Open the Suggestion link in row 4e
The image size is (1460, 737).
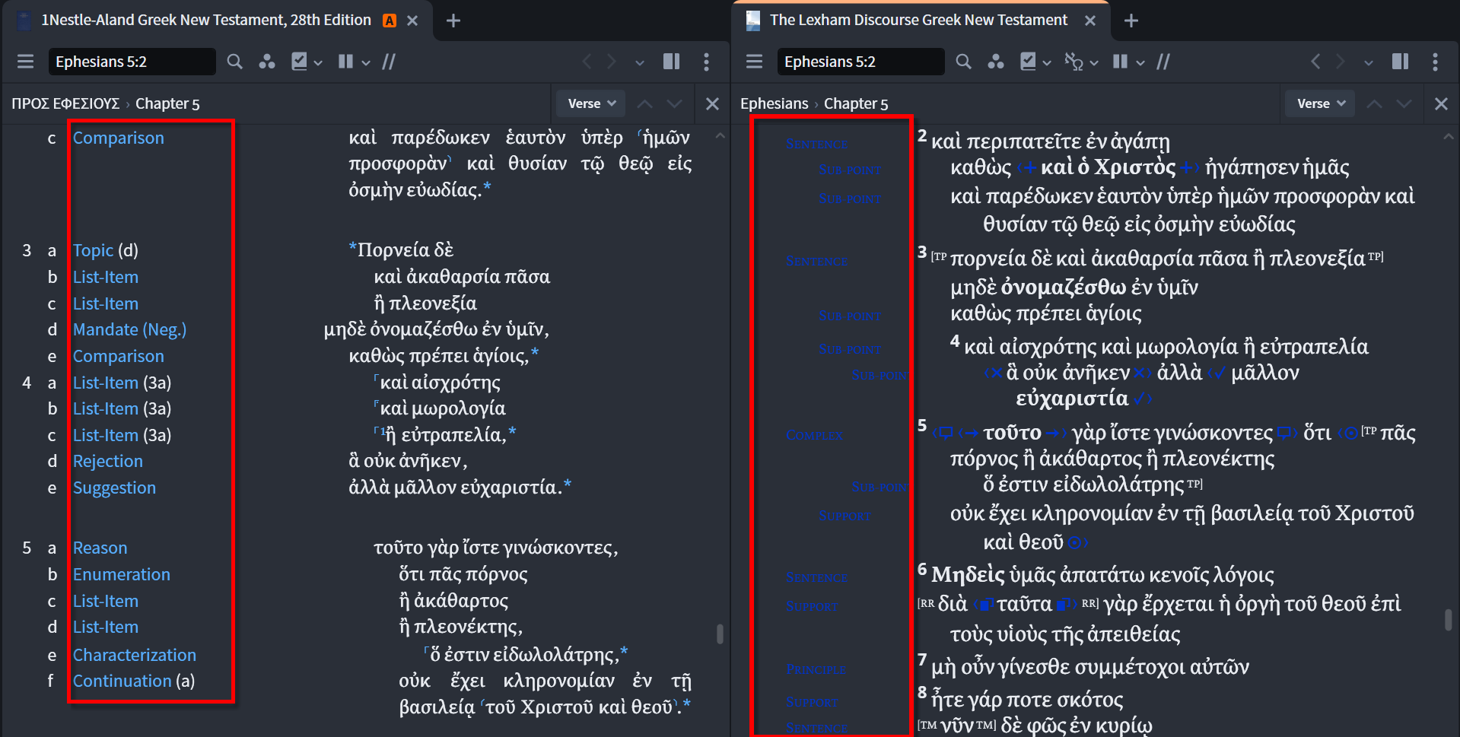pos(114,488)
